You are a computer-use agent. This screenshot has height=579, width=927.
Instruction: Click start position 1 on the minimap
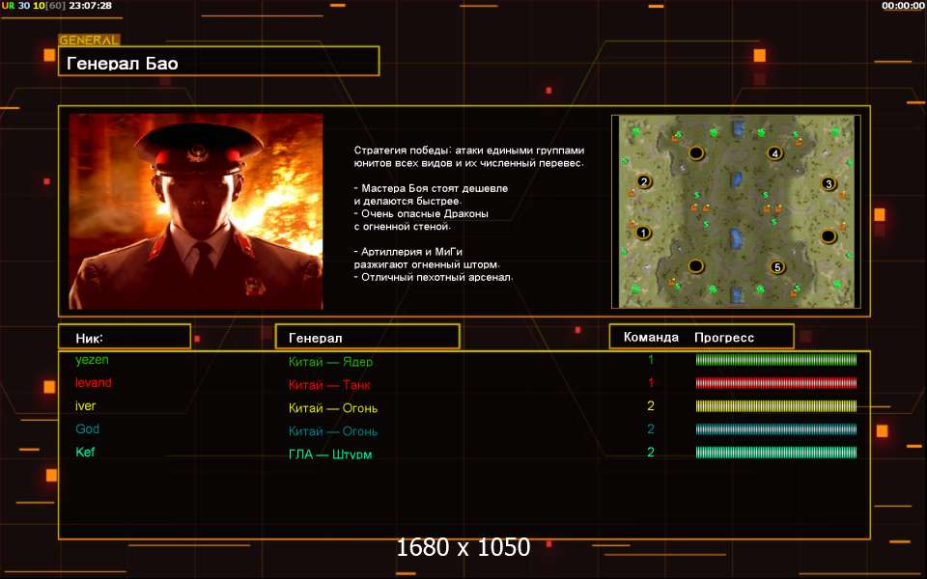coord(643,233)
